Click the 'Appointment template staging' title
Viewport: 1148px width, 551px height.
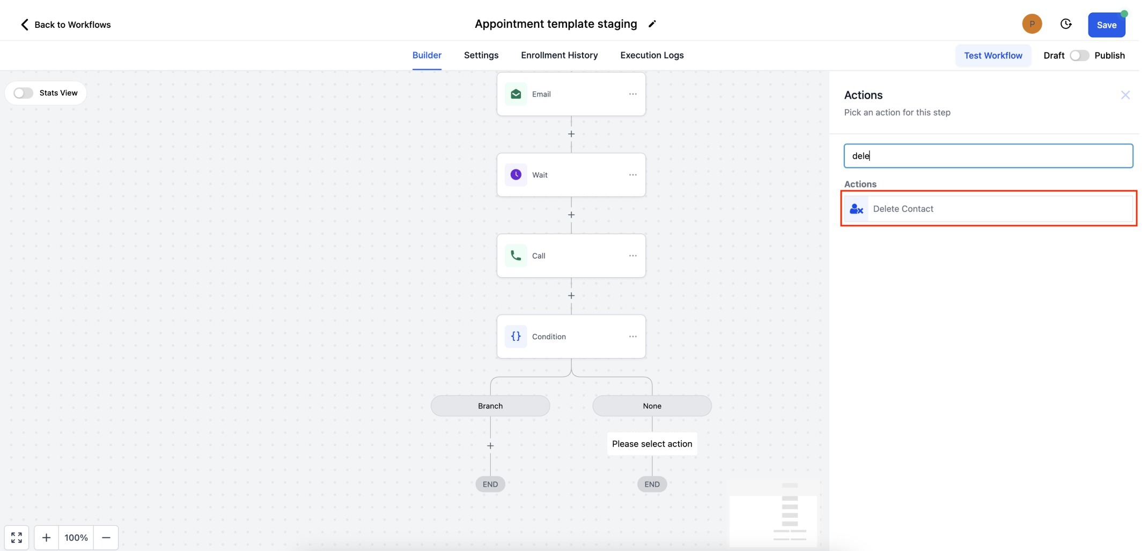pyautogui.click(x=556, y=24)
